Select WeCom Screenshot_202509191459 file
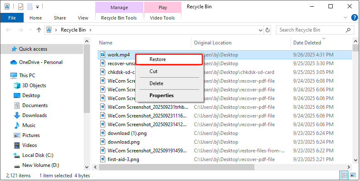360x181 pixels. 147,151
